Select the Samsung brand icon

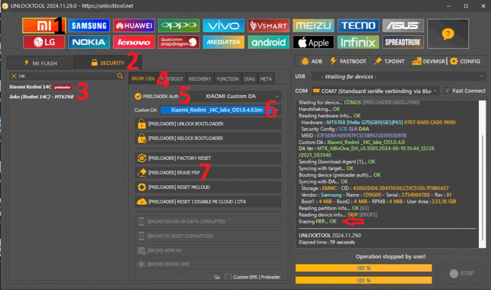[x=89, y=26]
